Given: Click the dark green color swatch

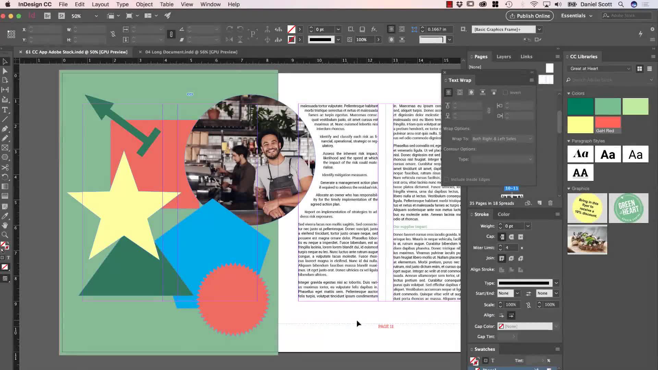Looking at the screenshot, I should click(x=580, y=106).
